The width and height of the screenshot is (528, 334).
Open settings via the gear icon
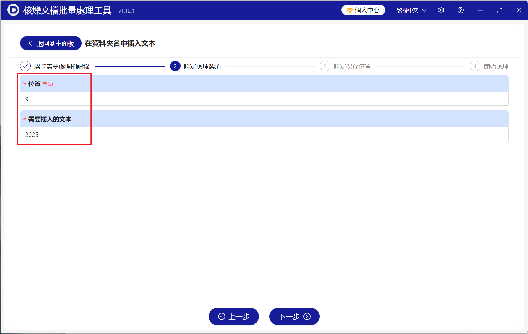441,10
